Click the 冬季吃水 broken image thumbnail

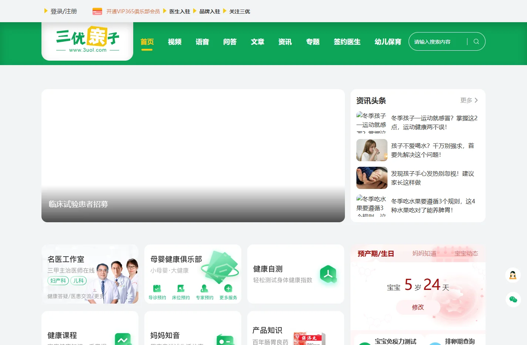click(x=372, y=206)
